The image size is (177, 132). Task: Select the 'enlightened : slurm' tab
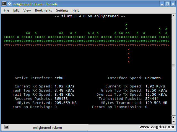point(45,128)
